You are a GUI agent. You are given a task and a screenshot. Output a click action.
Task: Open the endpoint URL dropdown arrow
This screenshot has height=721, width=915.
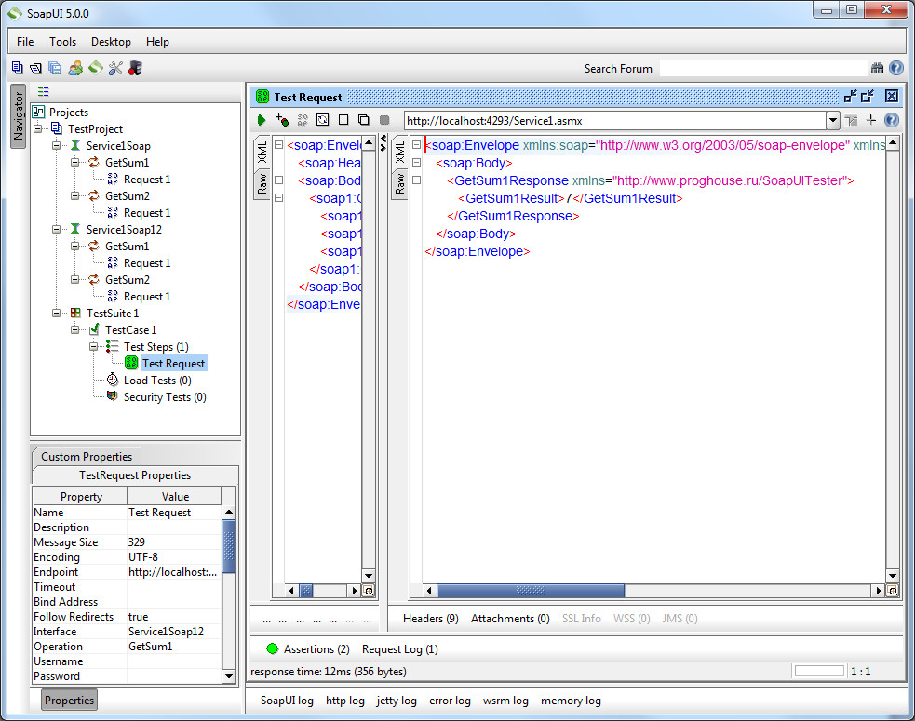833,121
